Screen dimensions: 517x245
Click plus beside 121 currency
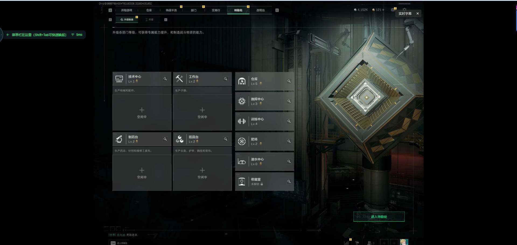[383, 10]
